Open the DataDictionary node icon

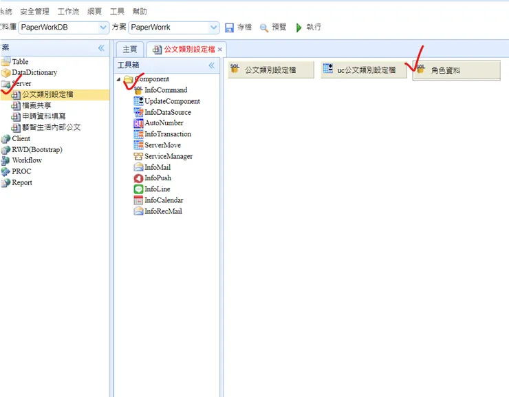6,72
